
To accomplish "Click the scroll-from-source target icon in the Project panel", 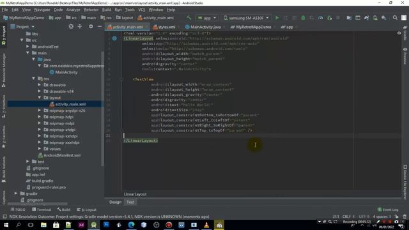I will [x=71, y=27].
